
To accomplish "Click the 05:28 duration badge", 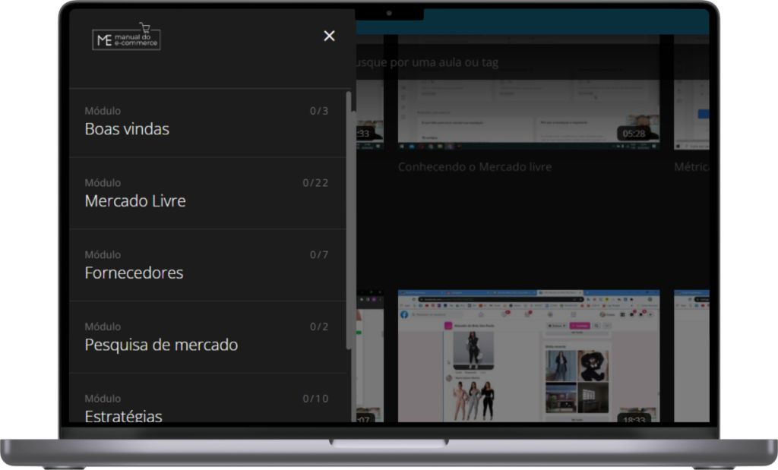I will coord(634,134).
